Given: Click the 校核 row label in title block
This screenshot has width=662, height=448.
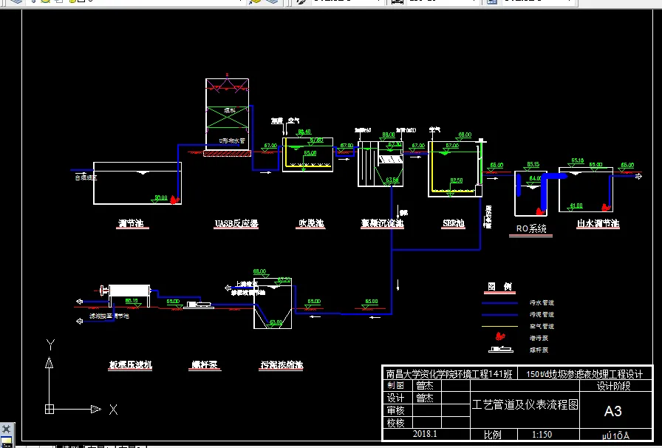Looking at the screenshot, I should pos(395,423).
